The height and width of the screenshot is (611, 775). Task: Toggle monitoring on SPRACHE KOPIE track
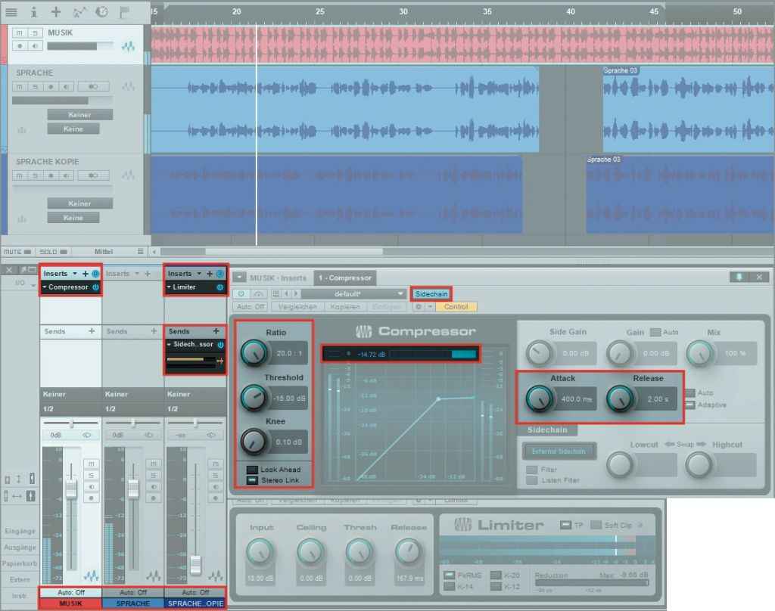(67, 175)
